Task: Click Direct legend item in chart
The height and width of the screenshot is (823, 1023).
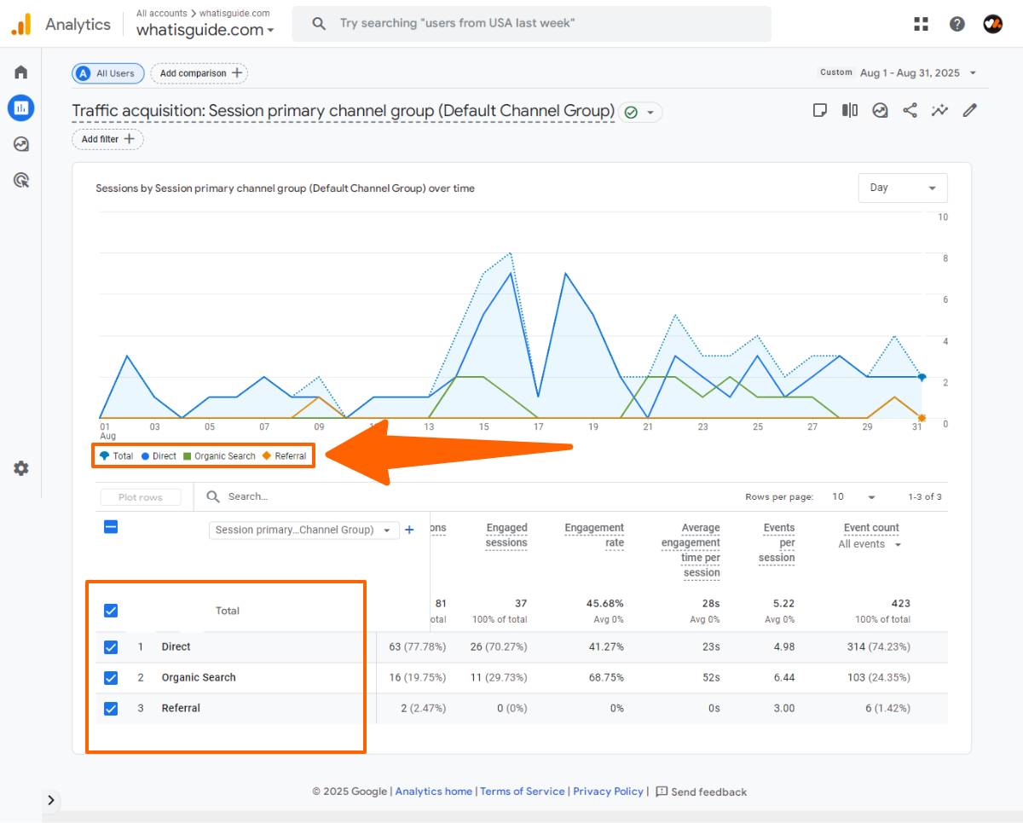Action: coord(159,455)
